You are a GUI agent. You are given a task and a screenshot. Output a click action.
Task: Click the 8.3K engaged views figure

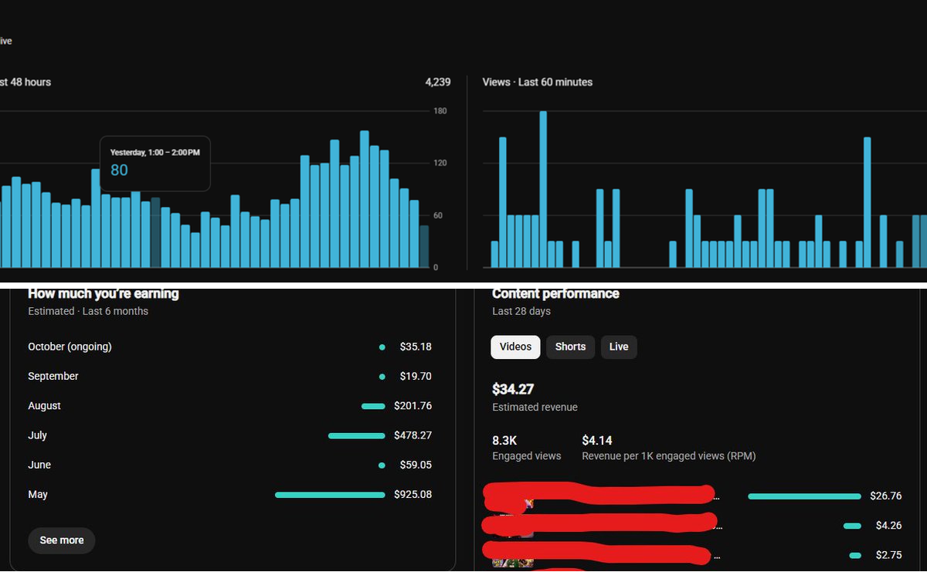(x=504, y=440)
